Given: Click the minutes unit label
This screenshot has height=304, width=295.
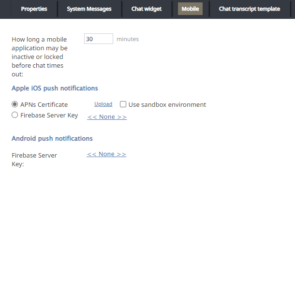Looking at the screenshot, I should click(128, 39).
